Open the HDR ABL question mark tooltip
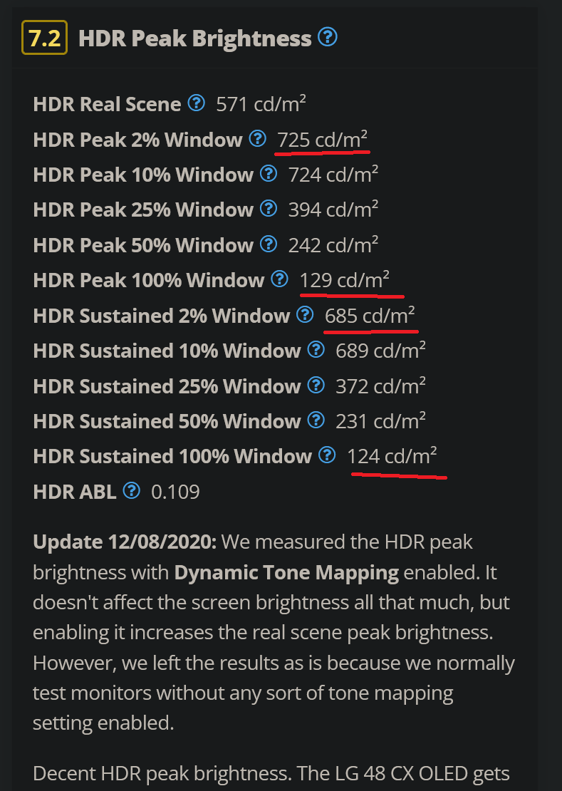This screenshot has height=791, width=562. (132, 490)
